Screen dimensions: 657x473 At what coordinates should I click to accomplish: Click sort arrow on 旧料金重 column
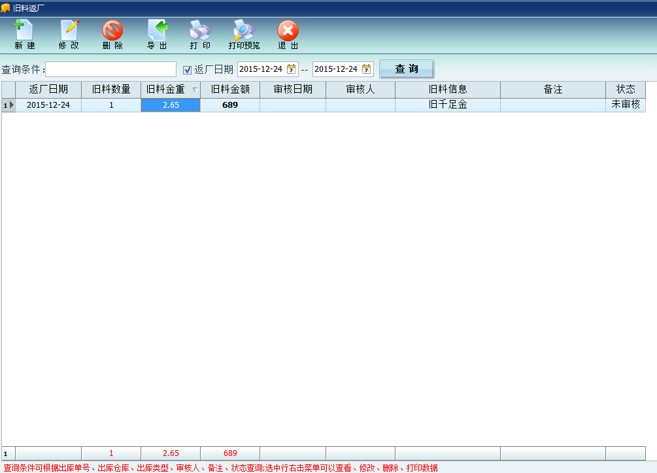(194, 90)
